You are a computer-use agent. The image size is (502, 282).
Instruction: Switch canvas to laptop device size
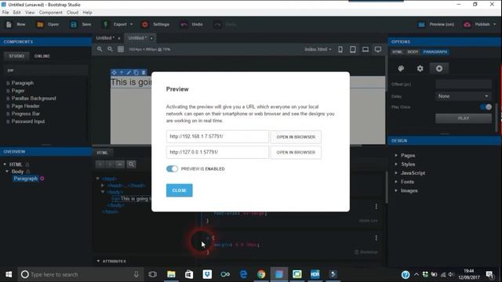(366, 49)
